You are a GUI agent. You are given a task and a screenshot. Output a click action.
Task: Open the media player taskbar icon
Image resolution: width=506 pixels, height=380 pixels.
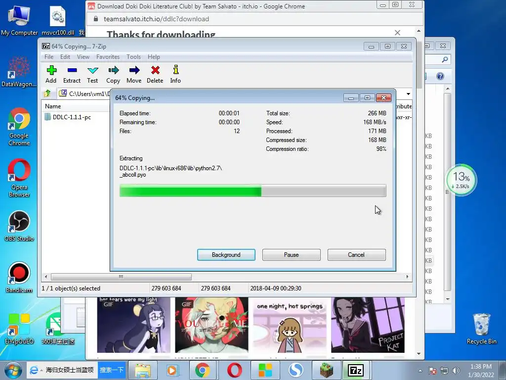coord(172,370)
